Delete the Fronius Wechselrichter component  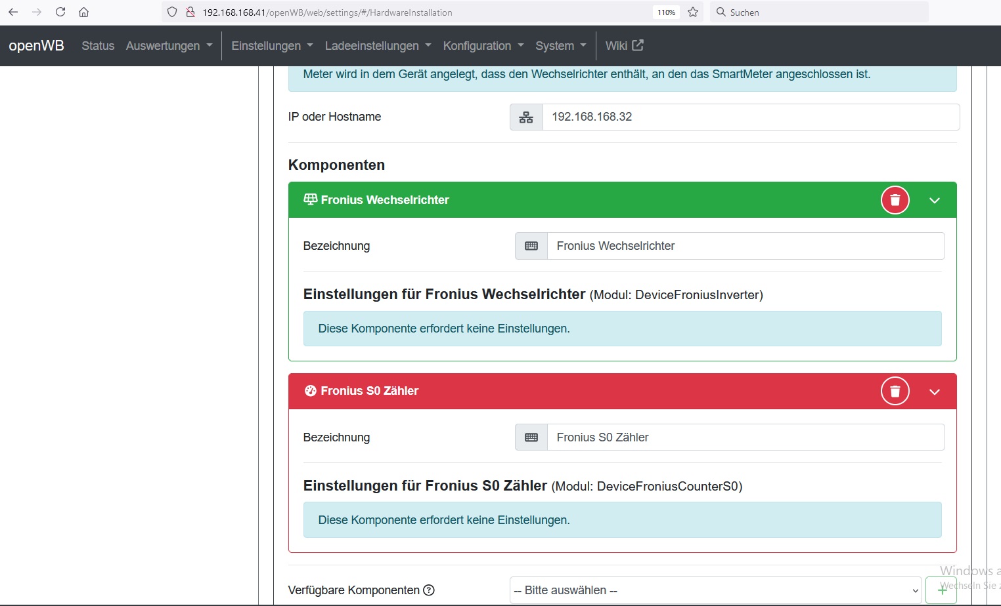pyautogui.click(x=895, y=200)
